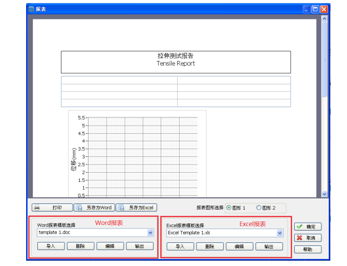Confirm with the green-check 确定 button
Image resolution: width=347 pixels, height=266 pixels.
[x=308, y=227]
